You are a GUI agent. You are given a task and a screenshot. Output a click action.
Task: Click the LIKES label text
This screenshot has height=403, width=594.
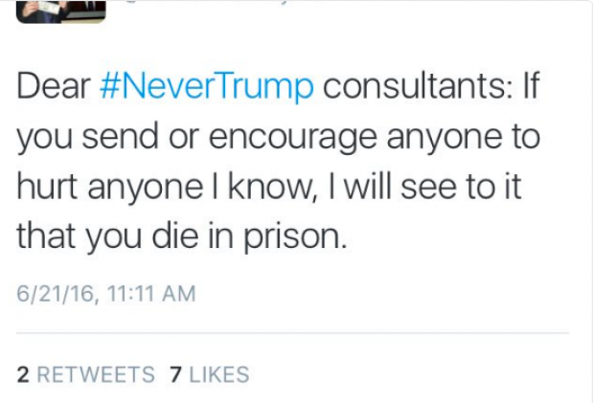point(219,374)
